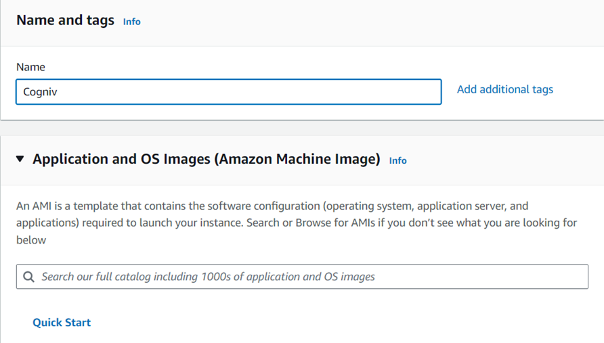Click the word below in the AMI description
Image resolution: width=604 pixels, height=343 pixels.
(x=31, y=240)
